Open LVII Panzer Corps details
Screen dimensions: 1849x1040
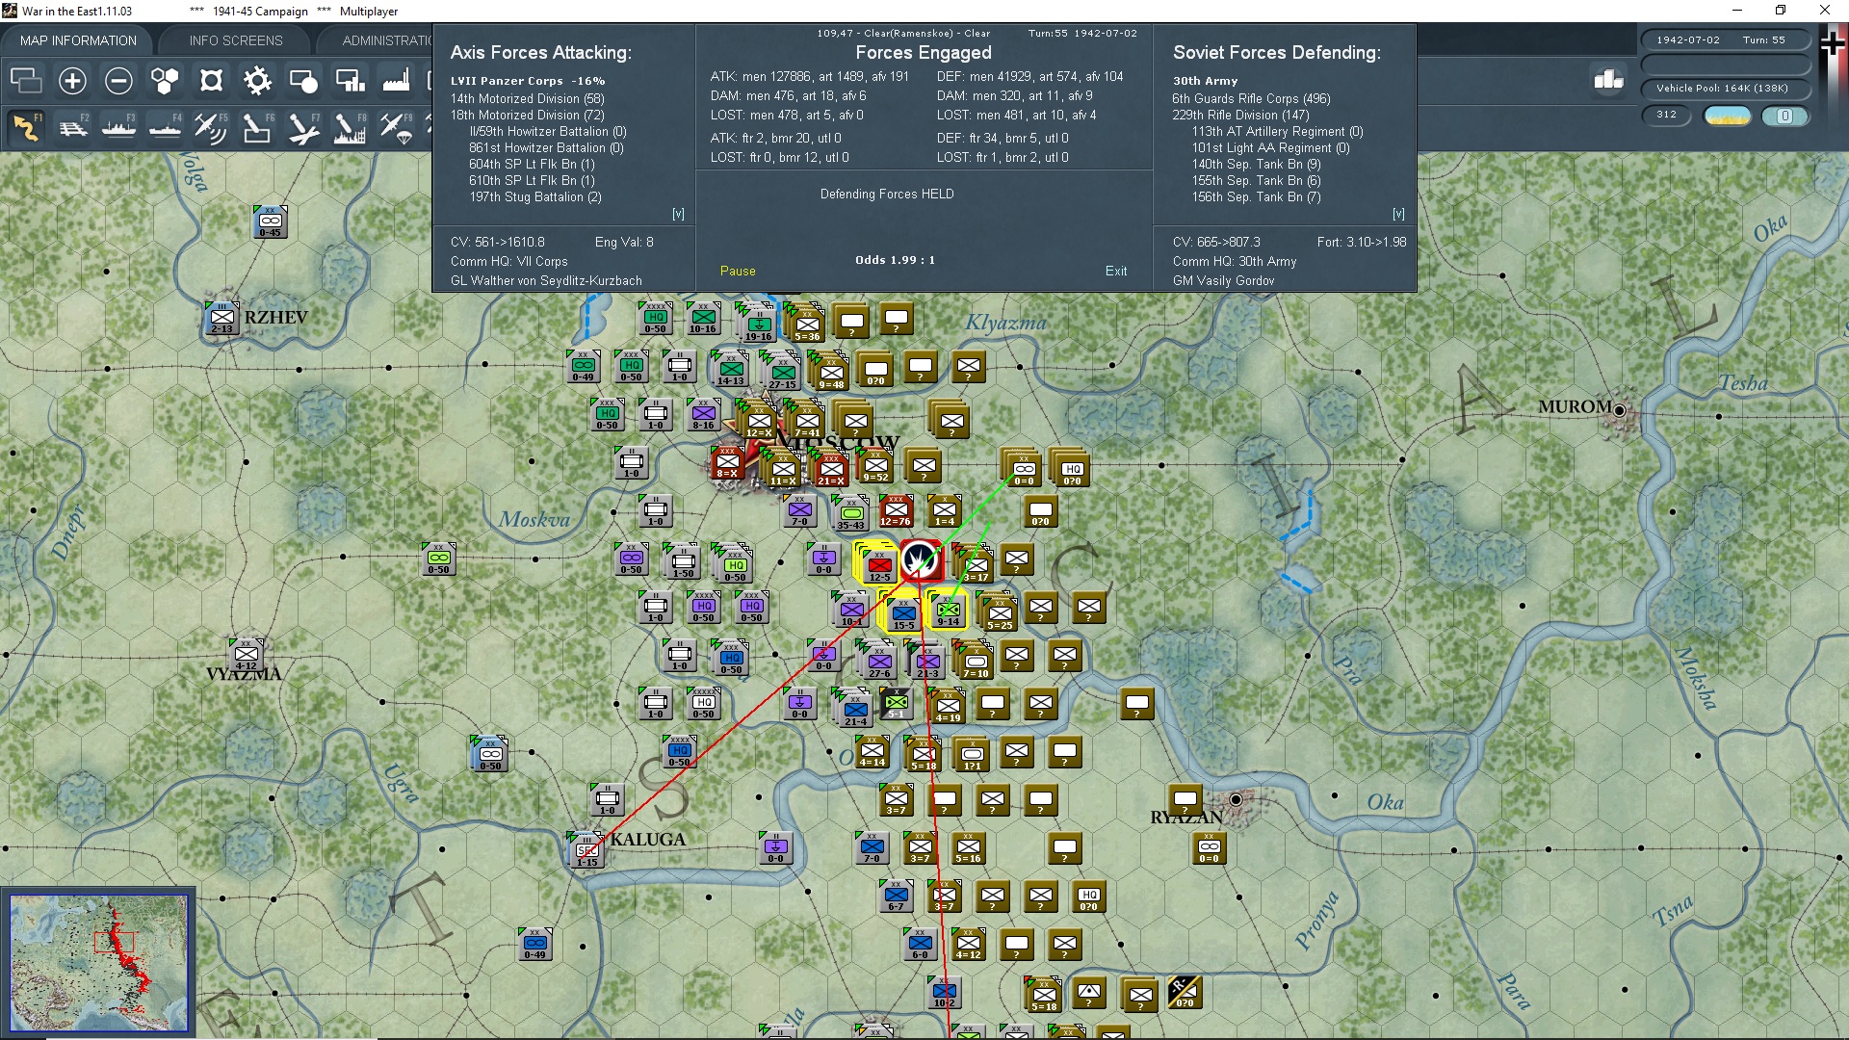(528, 81)
